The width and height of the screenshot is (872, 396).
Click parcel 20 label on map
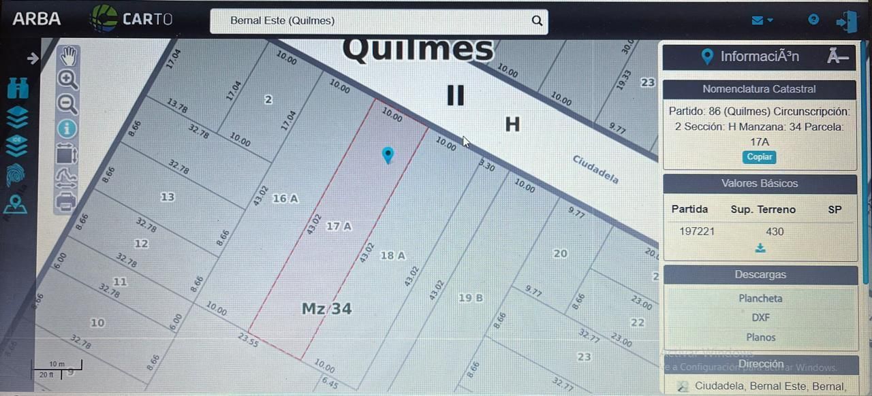click(560, 254)
